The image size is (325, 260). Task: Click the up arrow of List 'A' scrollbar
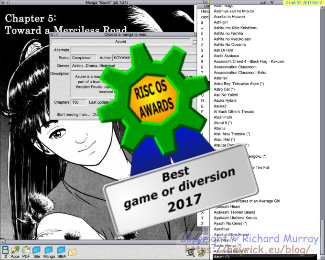tap(322, 8)
